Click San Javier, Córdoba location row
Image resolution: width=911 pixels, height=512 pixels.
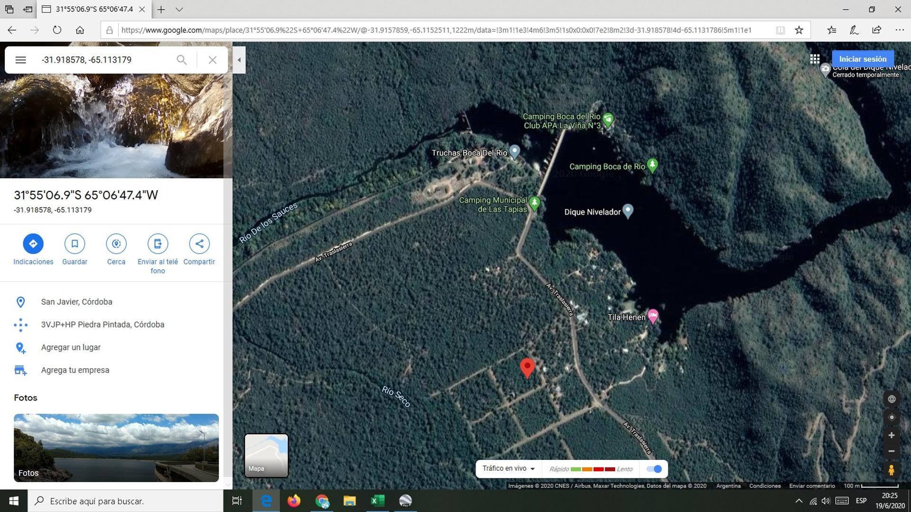pos(112,302)
